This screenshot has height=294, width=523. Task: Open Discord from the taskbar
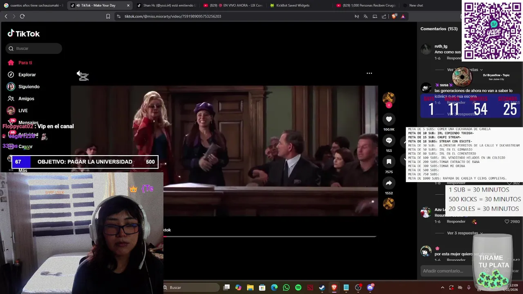coord(370,287)
